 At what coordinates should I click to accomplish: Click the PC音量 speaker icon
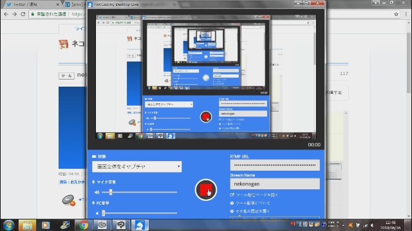97,213
